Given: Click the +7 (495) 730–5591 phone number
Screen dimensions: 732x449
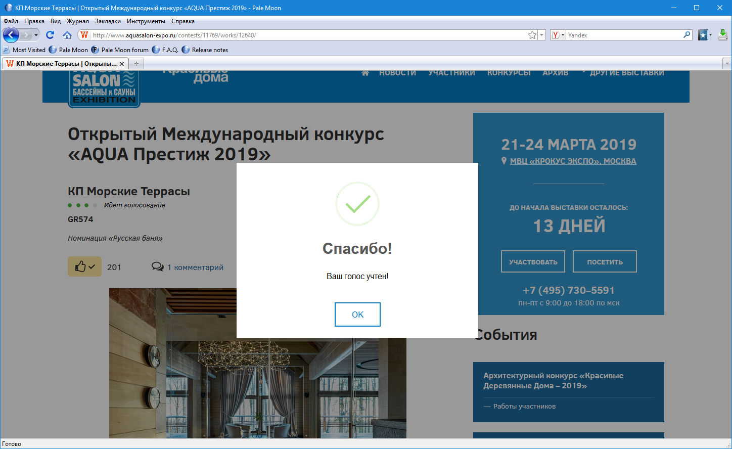Looking at the screenshot, I should (569, 291).
